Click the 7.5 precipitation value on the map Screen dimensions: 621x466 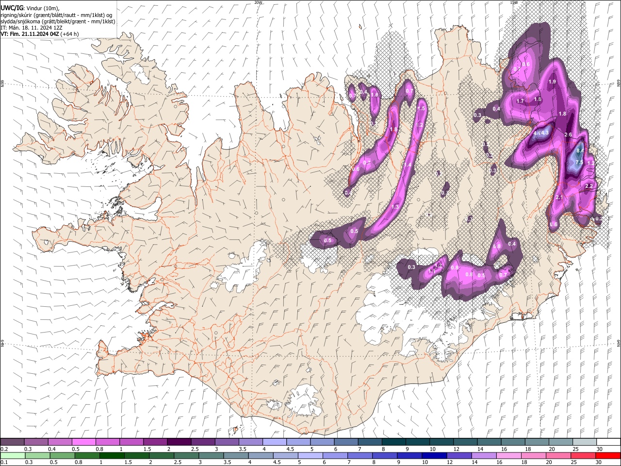(579, 162)
